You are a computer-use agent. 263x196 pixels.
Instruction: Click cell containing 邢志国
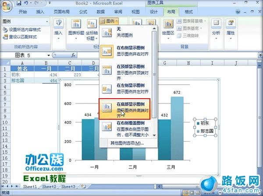click(22, 81)
